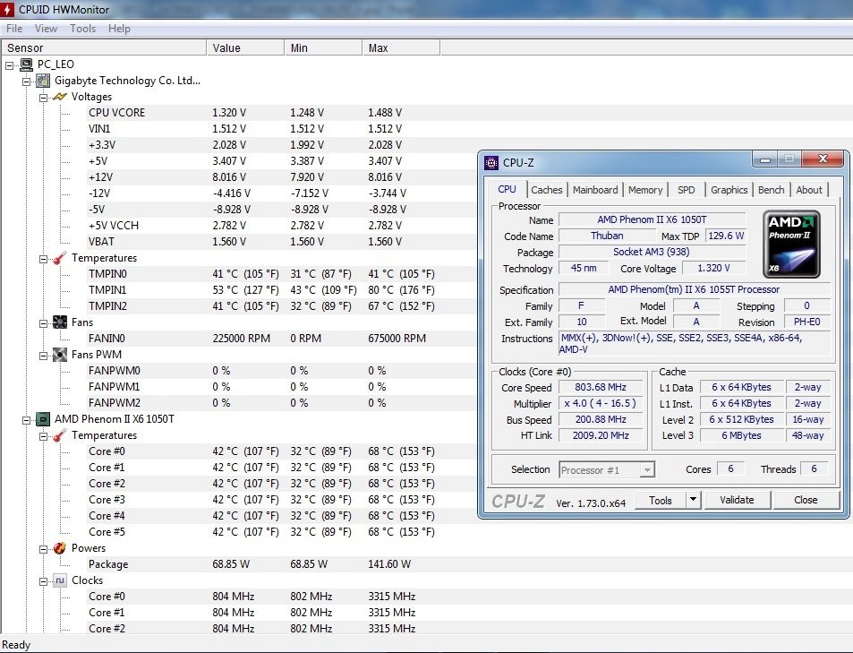Click the Validate button in CPU-Z
The image size is (853, 653).
[x=737, y=500]
